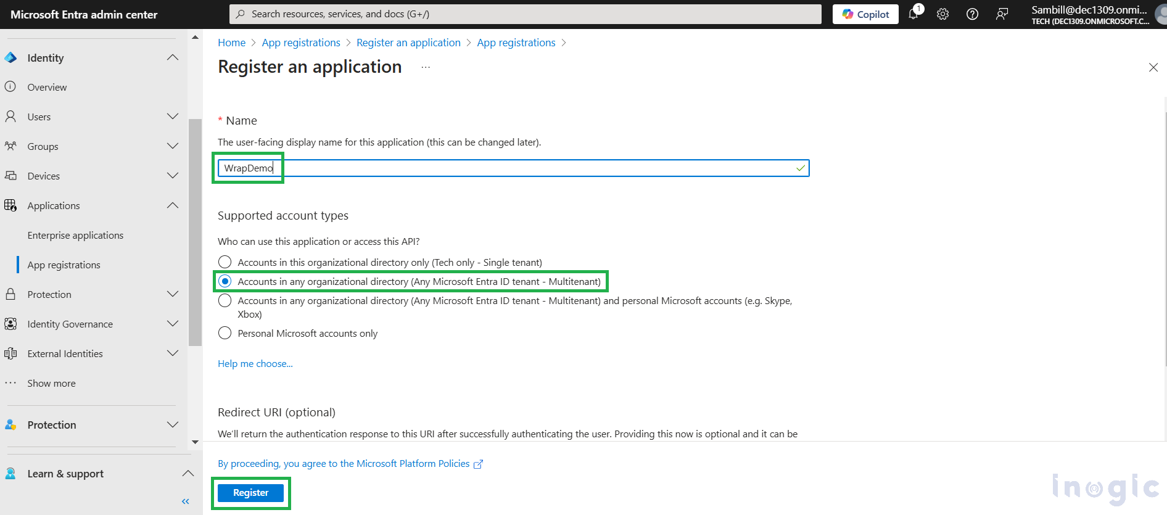Open Show more in sidebar
Image resolution: width=1167 pixels, height=515 pixels.
coord(51,383)
